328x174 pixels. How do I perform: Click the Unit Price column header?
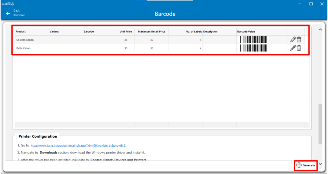[x=126, y=32]
